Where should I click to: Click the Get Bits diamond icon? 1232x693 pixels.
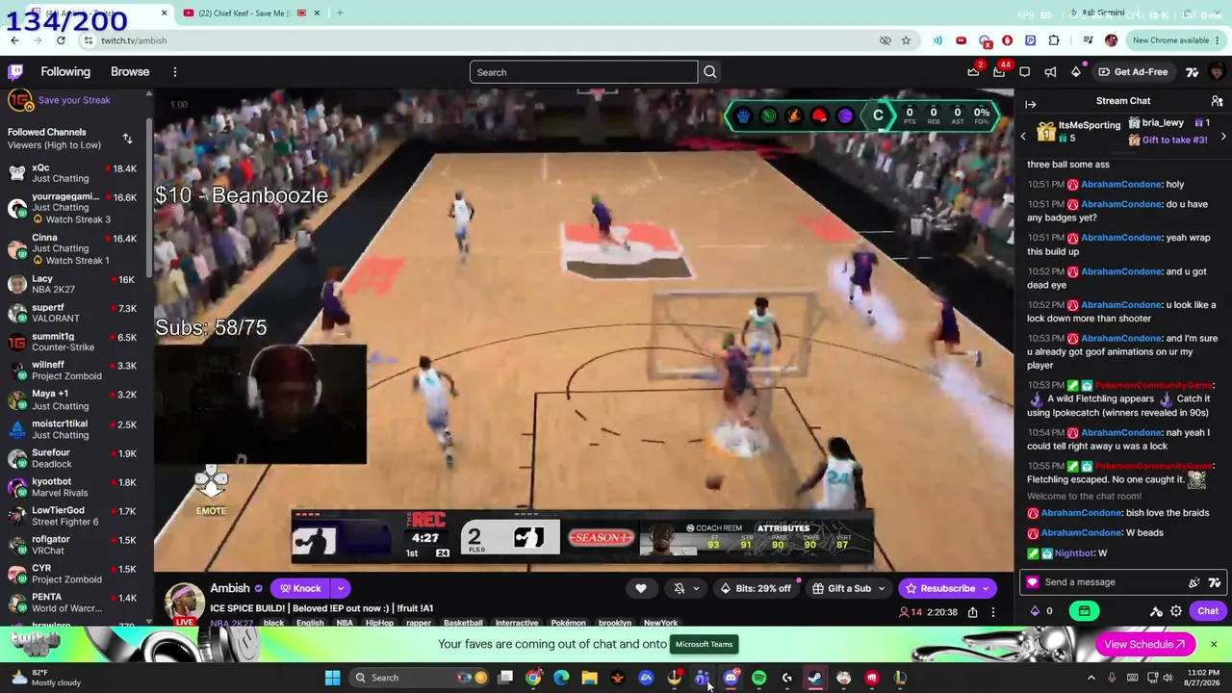point(1076,71)
